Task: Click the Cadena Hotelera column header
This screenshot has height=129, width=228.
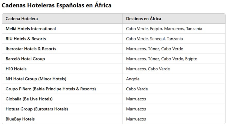Action: point(62,19)
